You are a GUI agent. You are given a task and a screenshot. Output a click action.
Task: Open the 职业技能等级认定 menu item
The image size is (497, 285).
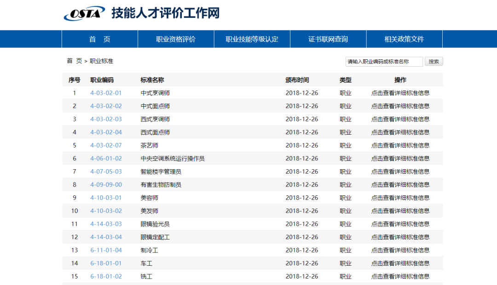252,39
